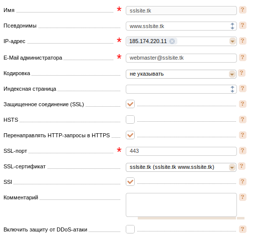260x245 pixels.
Task: Open help for E-Mail администратора
Action: coord(242,57)
